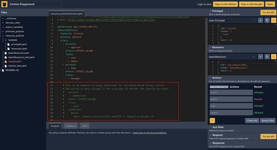Duplicate basicResource using copy icon

point(267,57)
